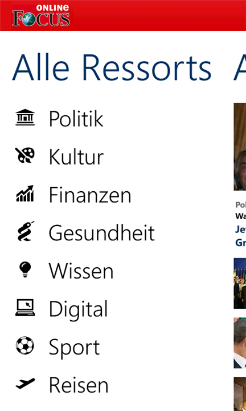The image size is (246, 411).
Task: Tap the Politik building icon
Action: (25, 117)
